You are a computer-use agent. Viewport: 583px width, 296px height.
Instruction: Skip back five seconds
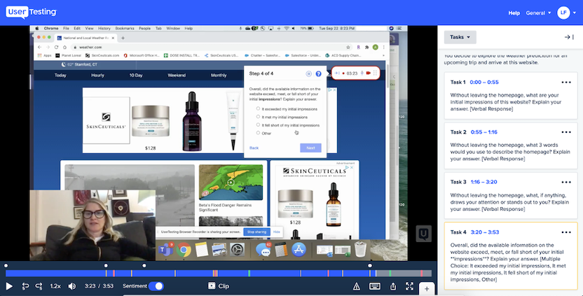pos(25,286)
